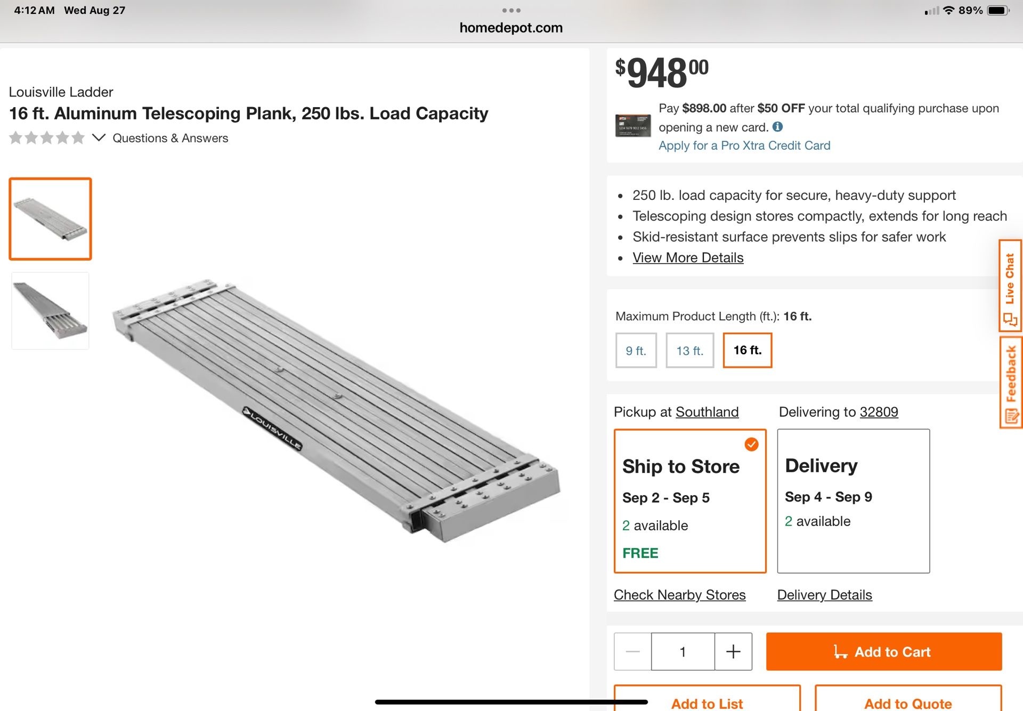Open Live Chat side tab
This screenshot has height=711, width=1023.
pos(1010,286)
